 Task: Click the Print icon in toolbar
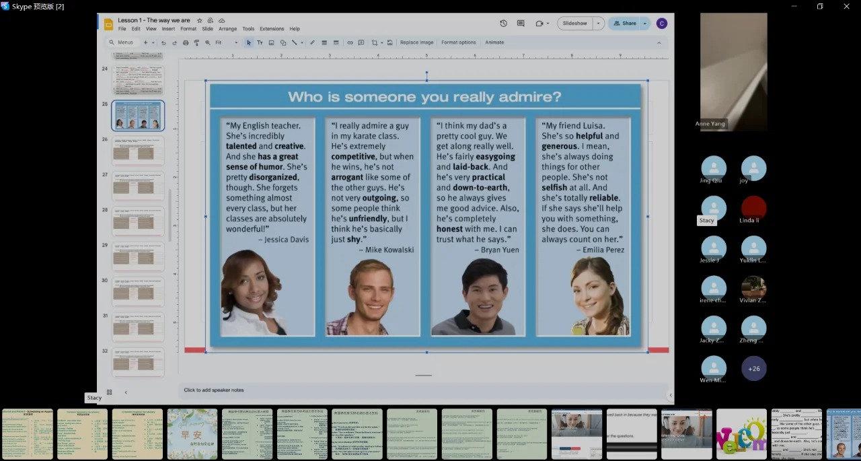click(x=186, y=42)
